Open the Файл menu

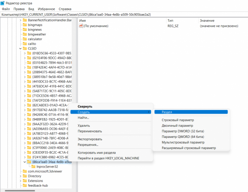click(6, 9)
